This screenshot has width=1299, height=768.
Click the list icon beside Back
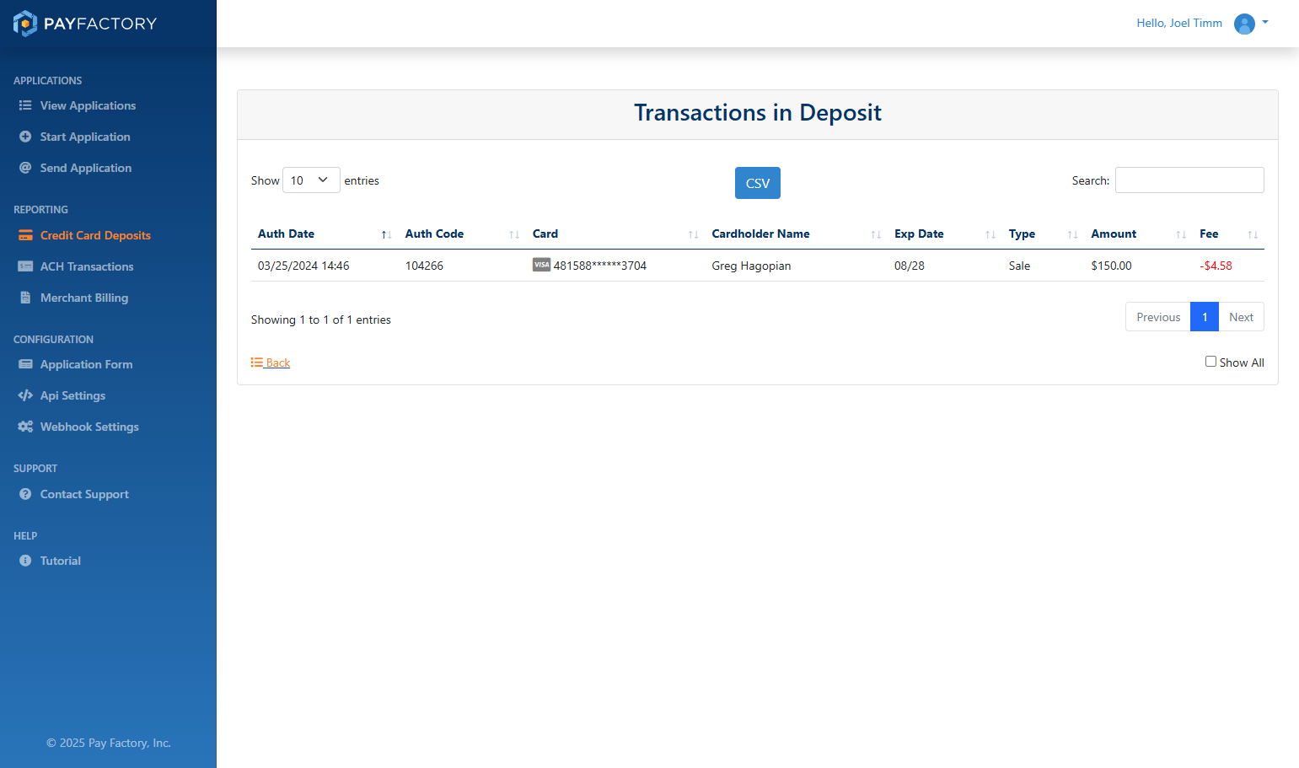257,363
